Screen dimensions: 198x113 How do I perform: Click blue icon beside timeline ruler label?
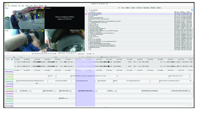12,59
